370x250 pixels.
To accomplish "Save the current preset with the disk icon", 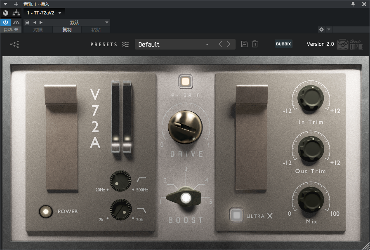I will click(244, 44).
